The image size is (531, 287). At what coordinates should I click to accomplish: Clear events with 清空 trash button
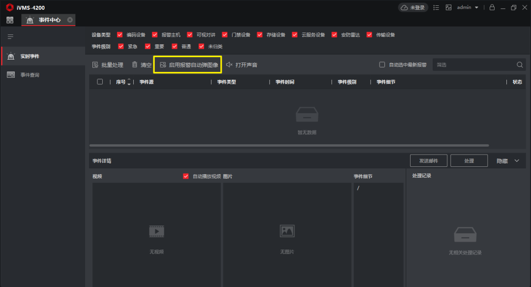[142, 65]
